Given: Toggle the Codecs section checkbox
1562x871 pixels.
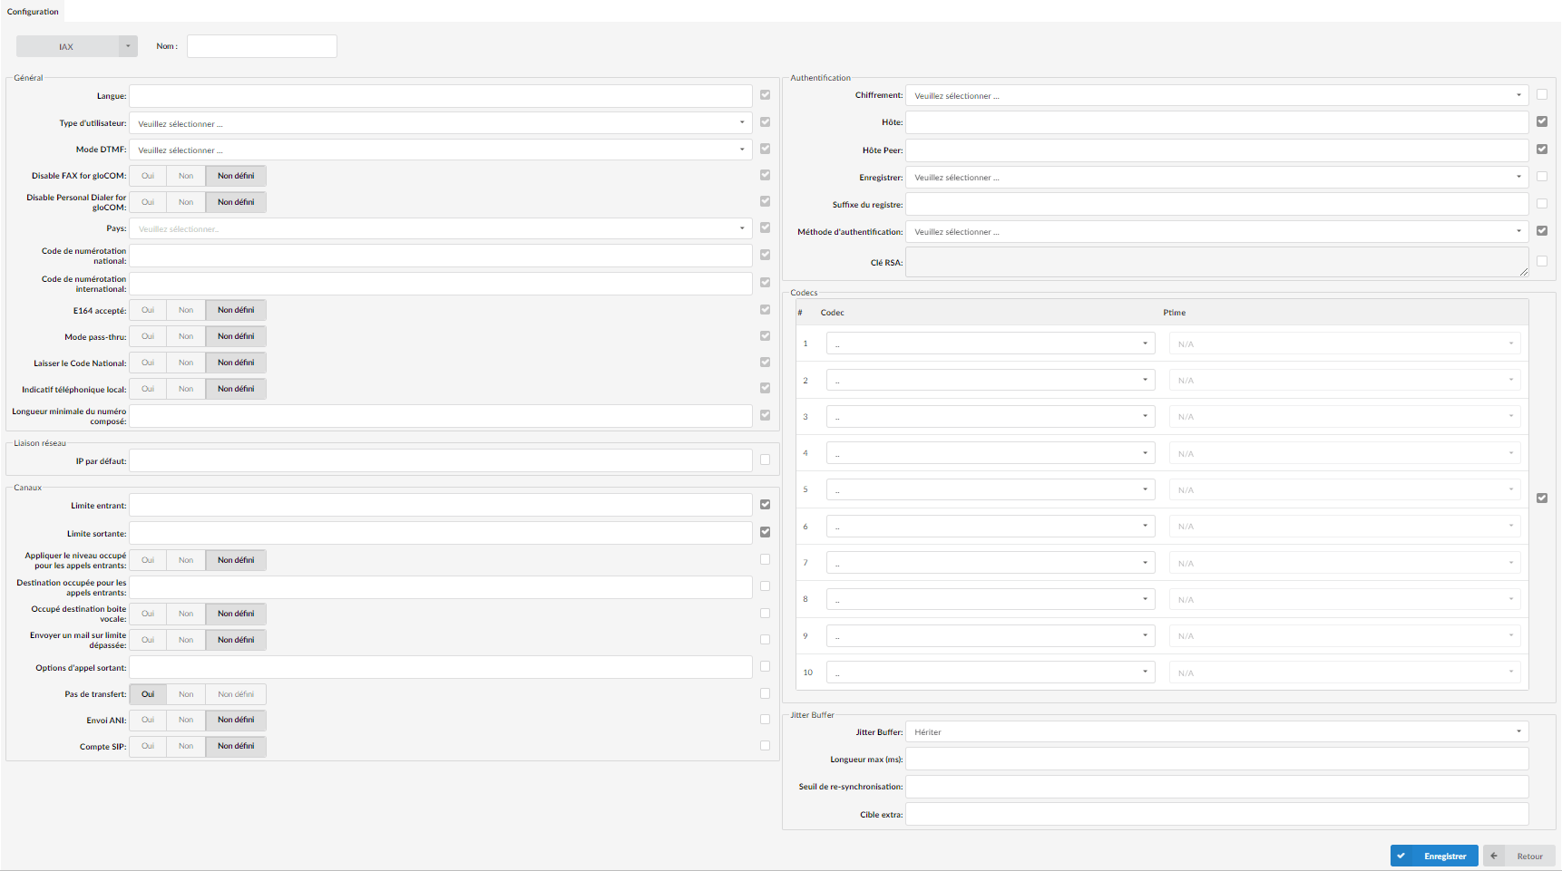Looking at the screenshot, I should click(x=1542, y=498).
